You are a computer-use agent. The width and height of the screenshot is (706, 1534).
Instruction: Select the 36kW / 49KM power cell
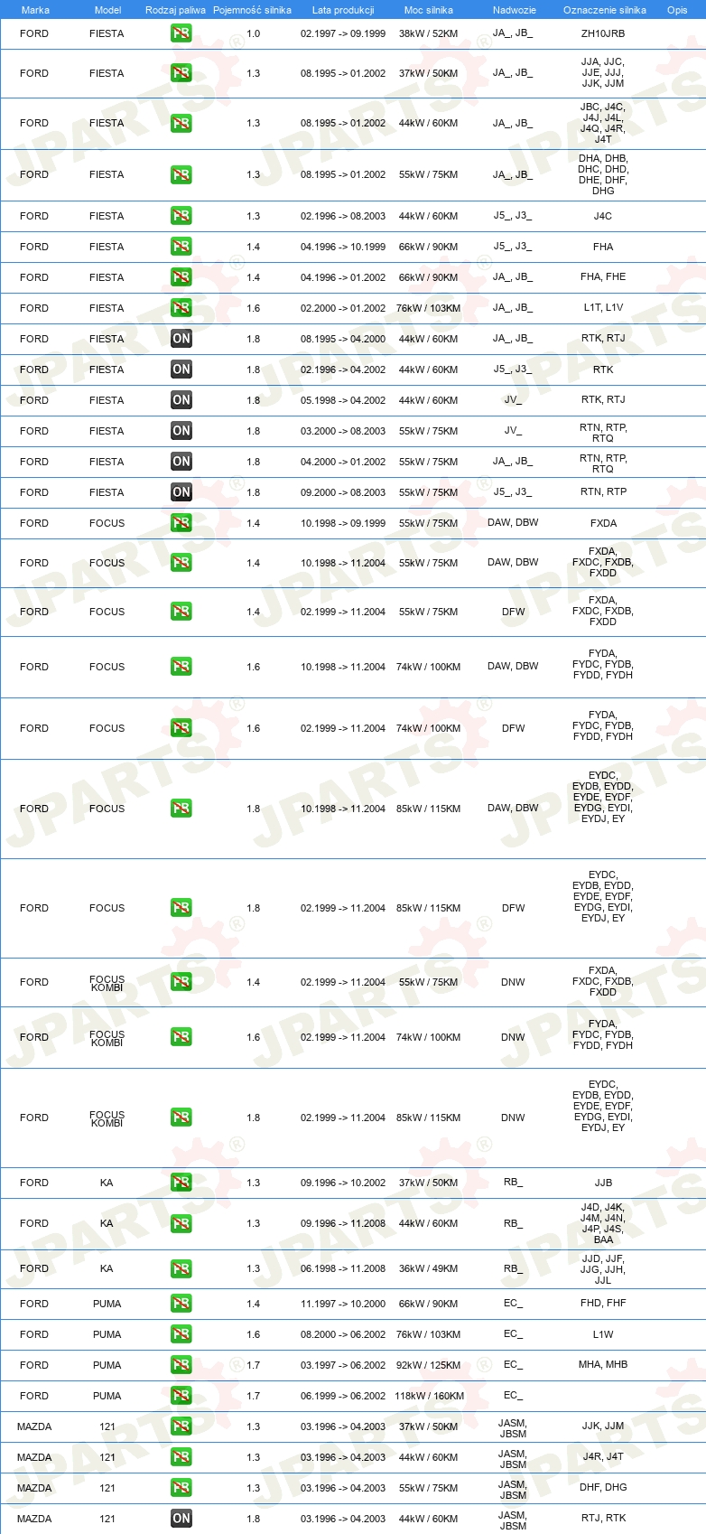pyautogui.click(x=429, y=1268)
